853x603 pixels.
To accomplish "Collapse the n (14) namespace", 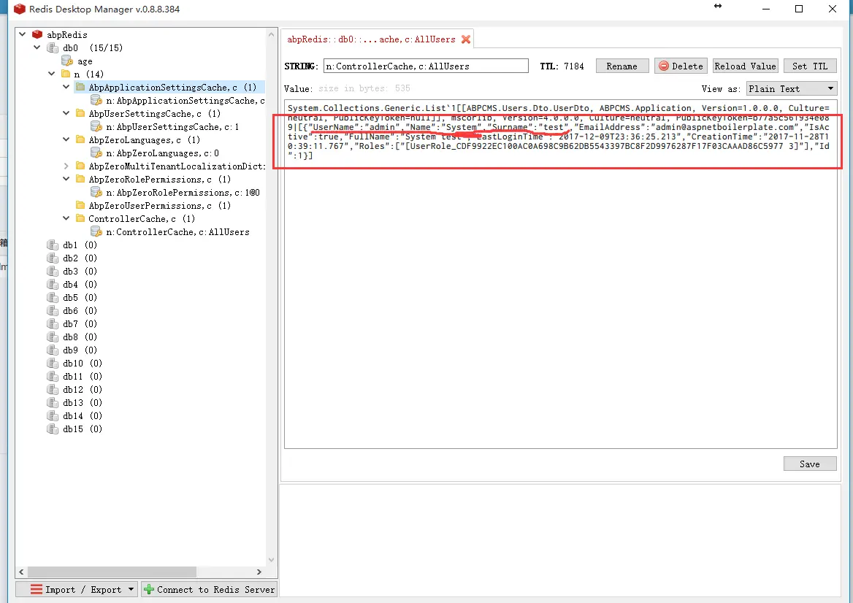I will 52,74.
